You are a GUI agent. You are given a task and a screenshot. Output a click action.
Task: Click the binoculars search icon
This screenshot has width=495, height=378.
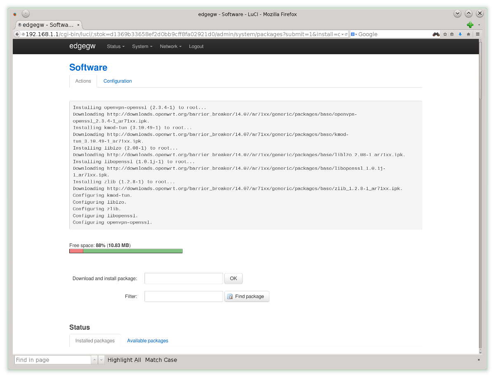point(436,34)
